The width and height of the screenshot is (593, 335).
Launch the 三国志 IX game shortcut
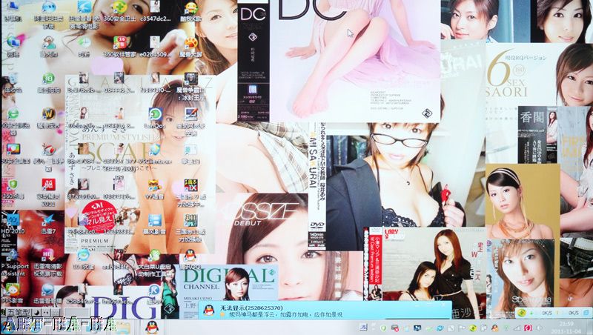(x=191, y=192)
